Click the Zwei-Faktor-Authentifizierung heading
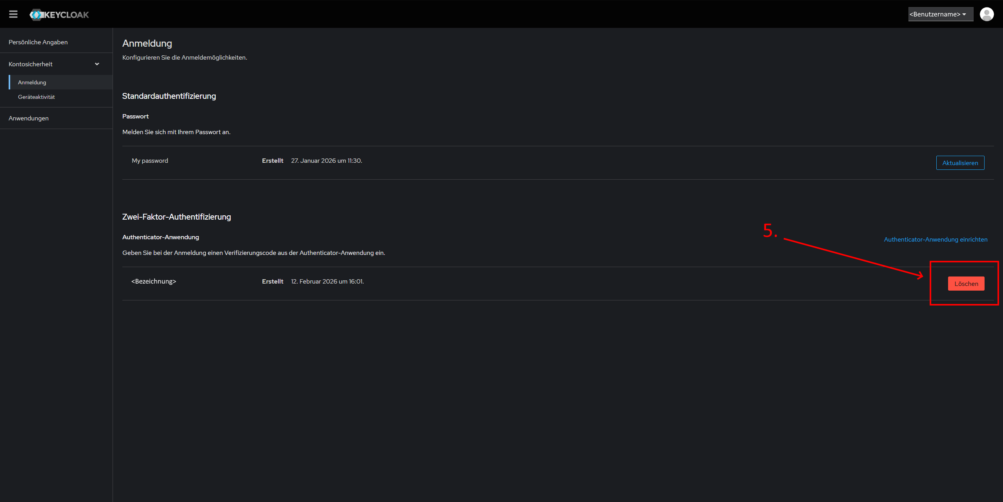Image resolution: width=1003 pixels, height=502 pixels. tap(177, 217)
